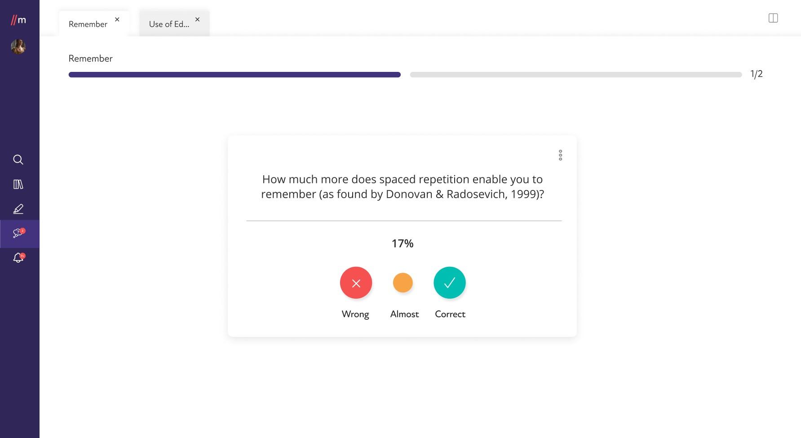The image size is (801, 438).
Task: Open the remember brain icon
Action: point(19,233)
